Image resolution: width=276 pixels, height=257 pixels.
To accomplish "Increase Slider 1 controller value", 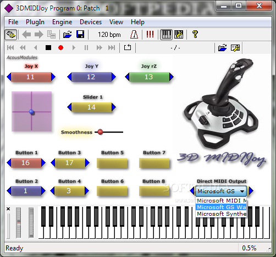I will coord(114,107).
